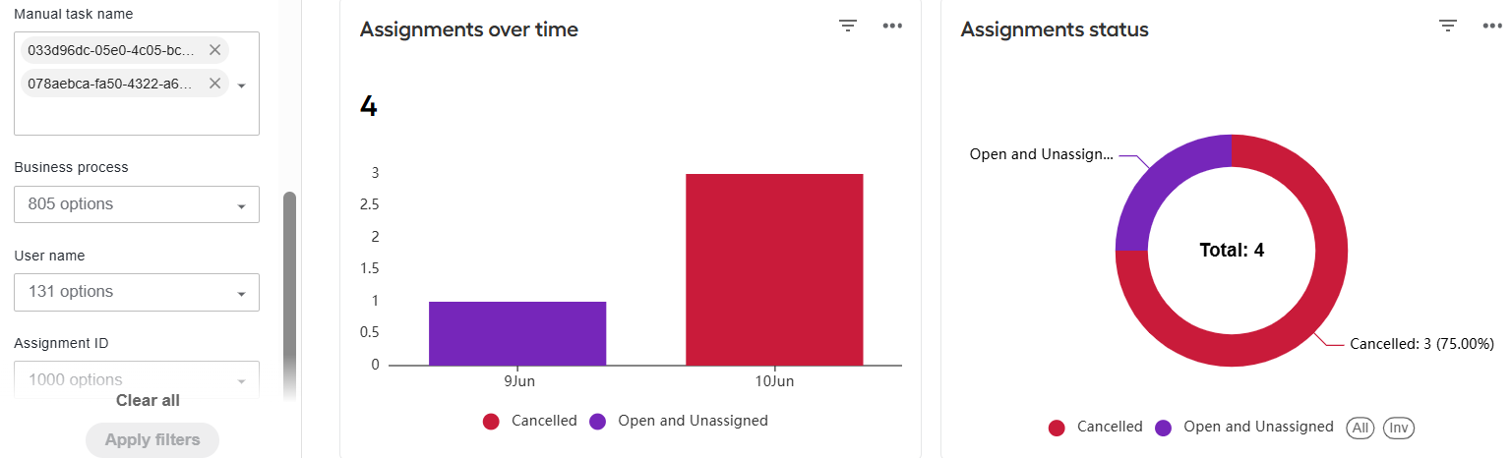The image size is (1512, 458).
Task: Click Clear all filters link
Action: pos(148,400)
